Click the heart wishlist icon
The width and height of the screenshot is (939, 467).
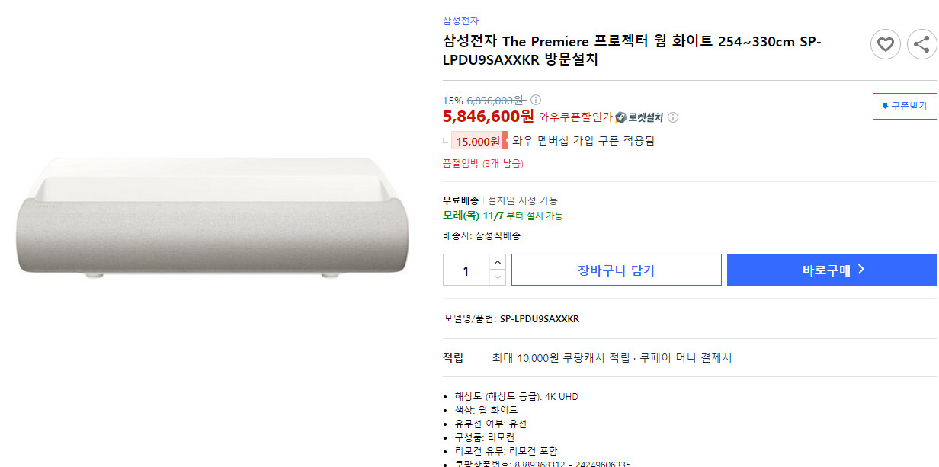(x=885, y=44)
